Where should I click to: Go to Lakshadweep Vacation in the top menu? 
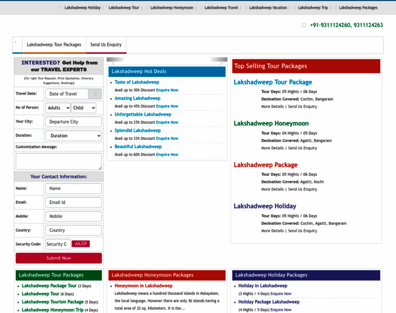click(268, 8)
